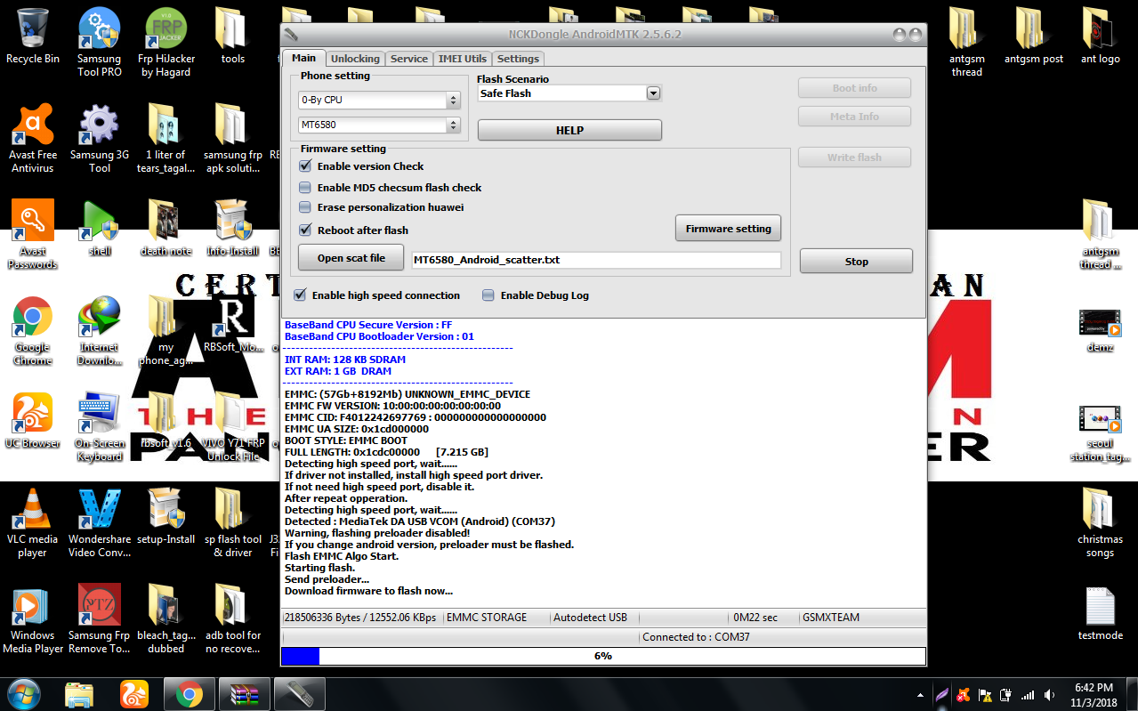Image resolution: width=1138 pixels, height=711 pixels.
Task: Switch to Chrome in taskbar
Action: (x=188, y=693)
